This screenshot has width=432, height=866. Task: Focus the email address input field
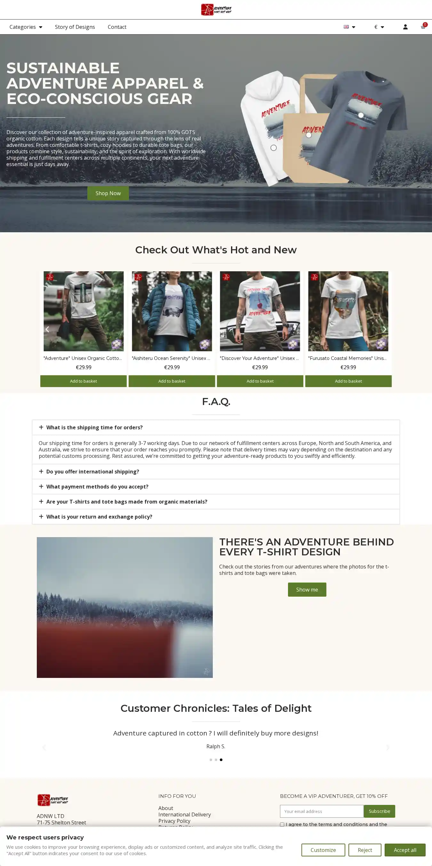click(322, 811)
